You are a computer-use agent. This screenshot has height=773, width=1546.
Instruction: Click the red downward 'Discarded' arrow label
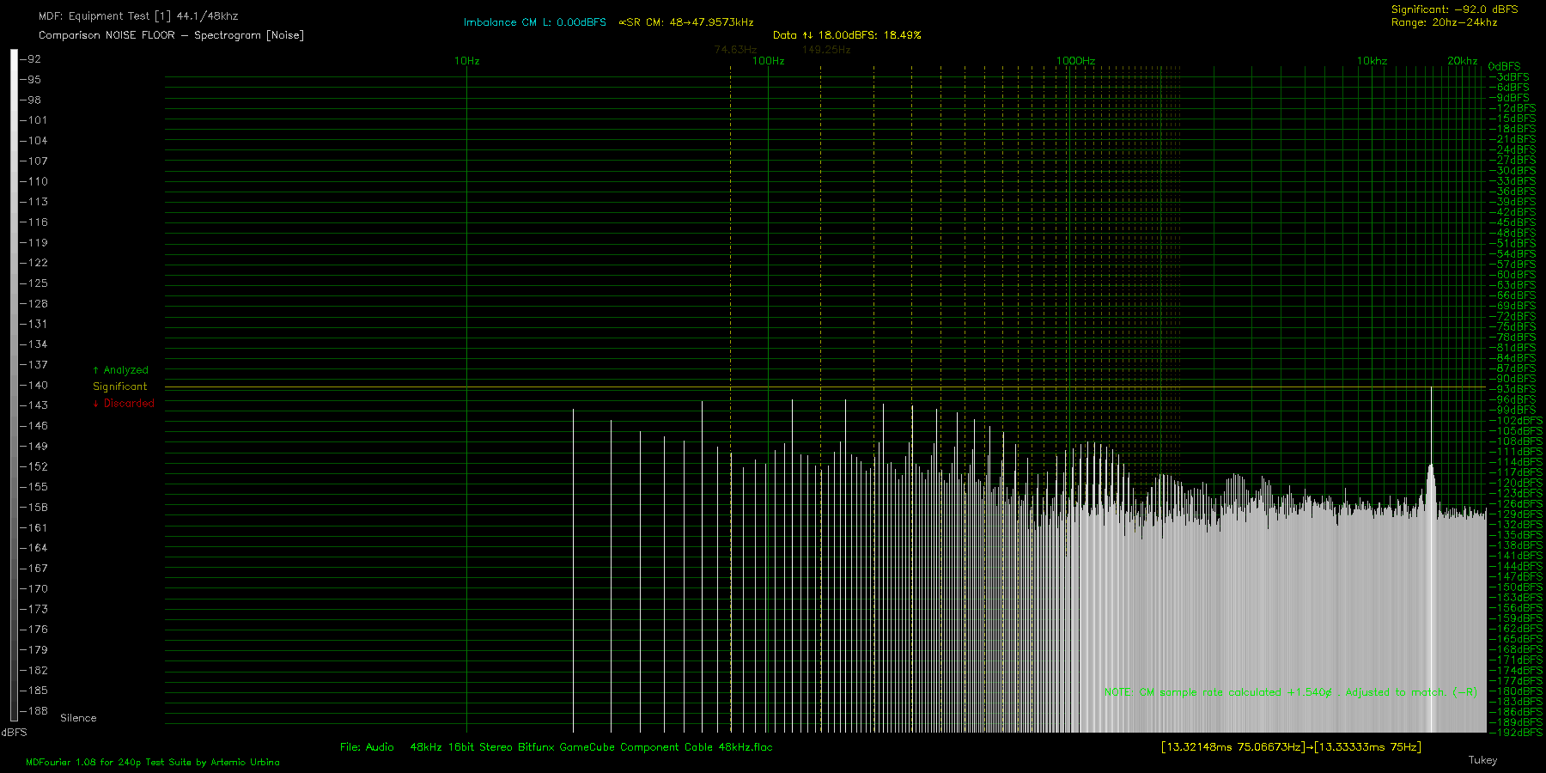point(125,403)
